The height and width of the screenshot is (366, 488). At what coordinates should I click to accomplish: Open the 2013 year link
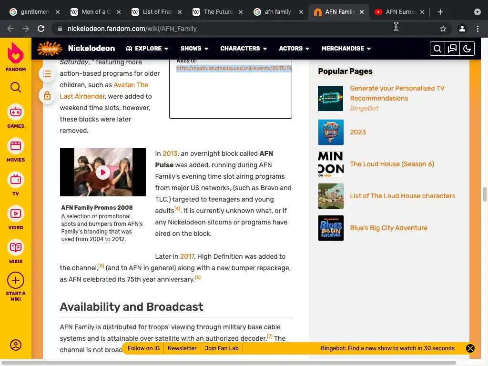coord(170,153)
